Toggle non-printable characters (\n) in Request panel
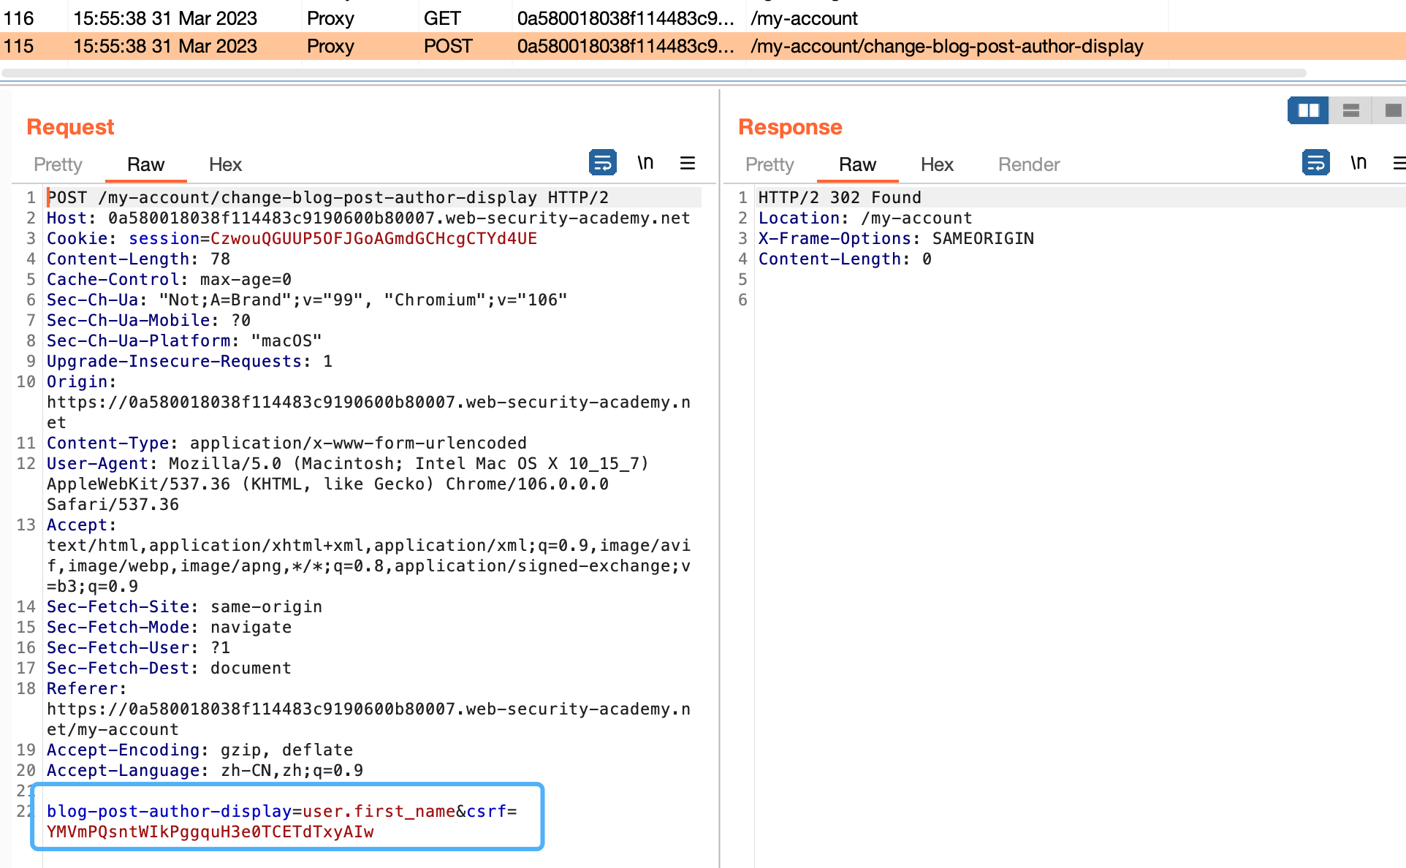 click(645, 162)
